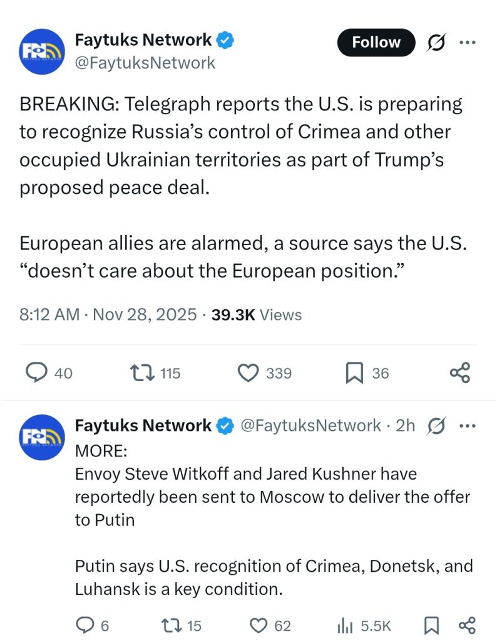This screenshot has height=642, width=497.
Task: Open more options on follow-up post
Action: click(x=467, y=426)
